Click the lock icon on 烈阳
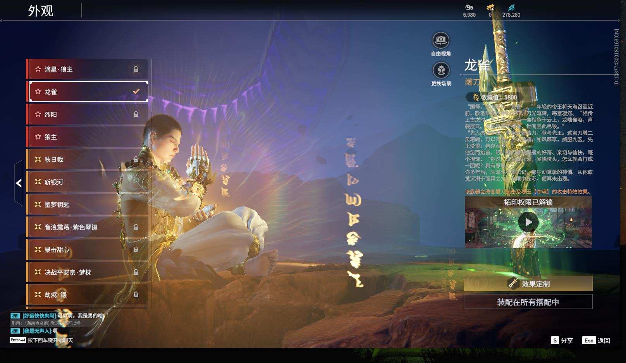The height and width of the screenshot is (363, 626). point(136,114)
